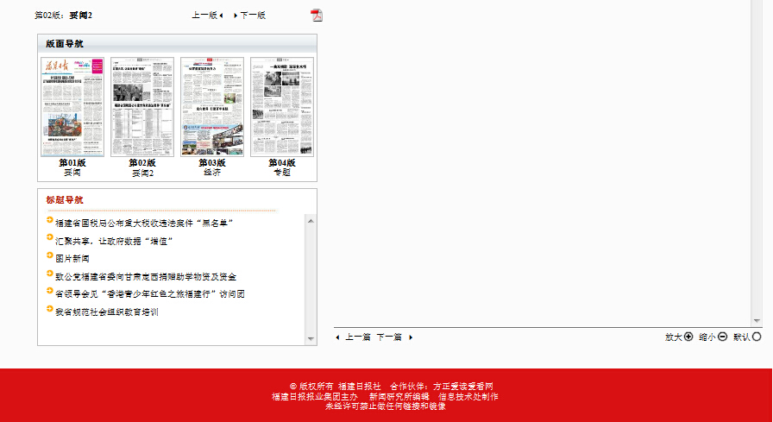Select page 04 专题 thumbnail
This screenshot has height=422, width=773.
[282, 107]
